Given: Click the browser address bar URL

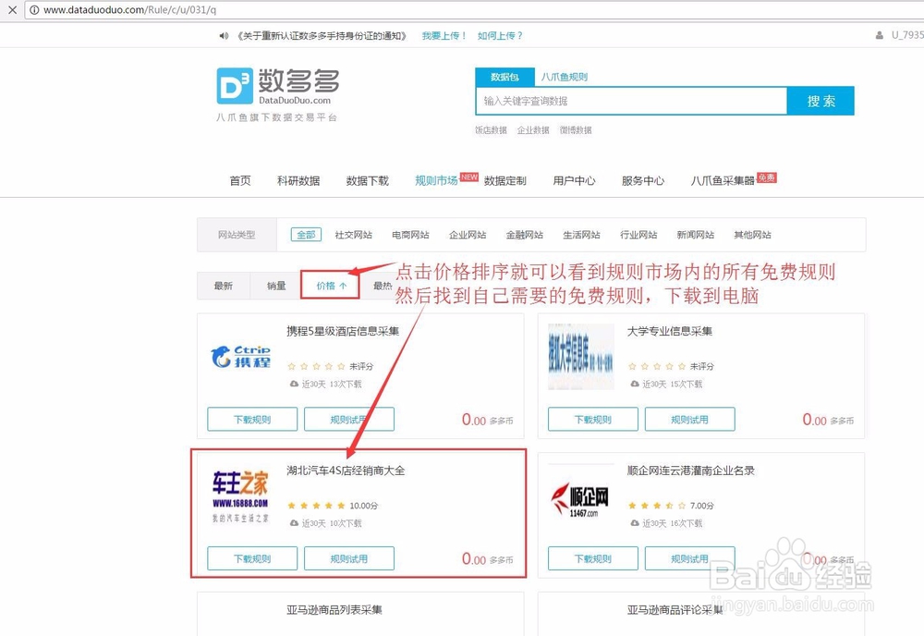Looking at the screenshot, I should click(x=129, y=10).
